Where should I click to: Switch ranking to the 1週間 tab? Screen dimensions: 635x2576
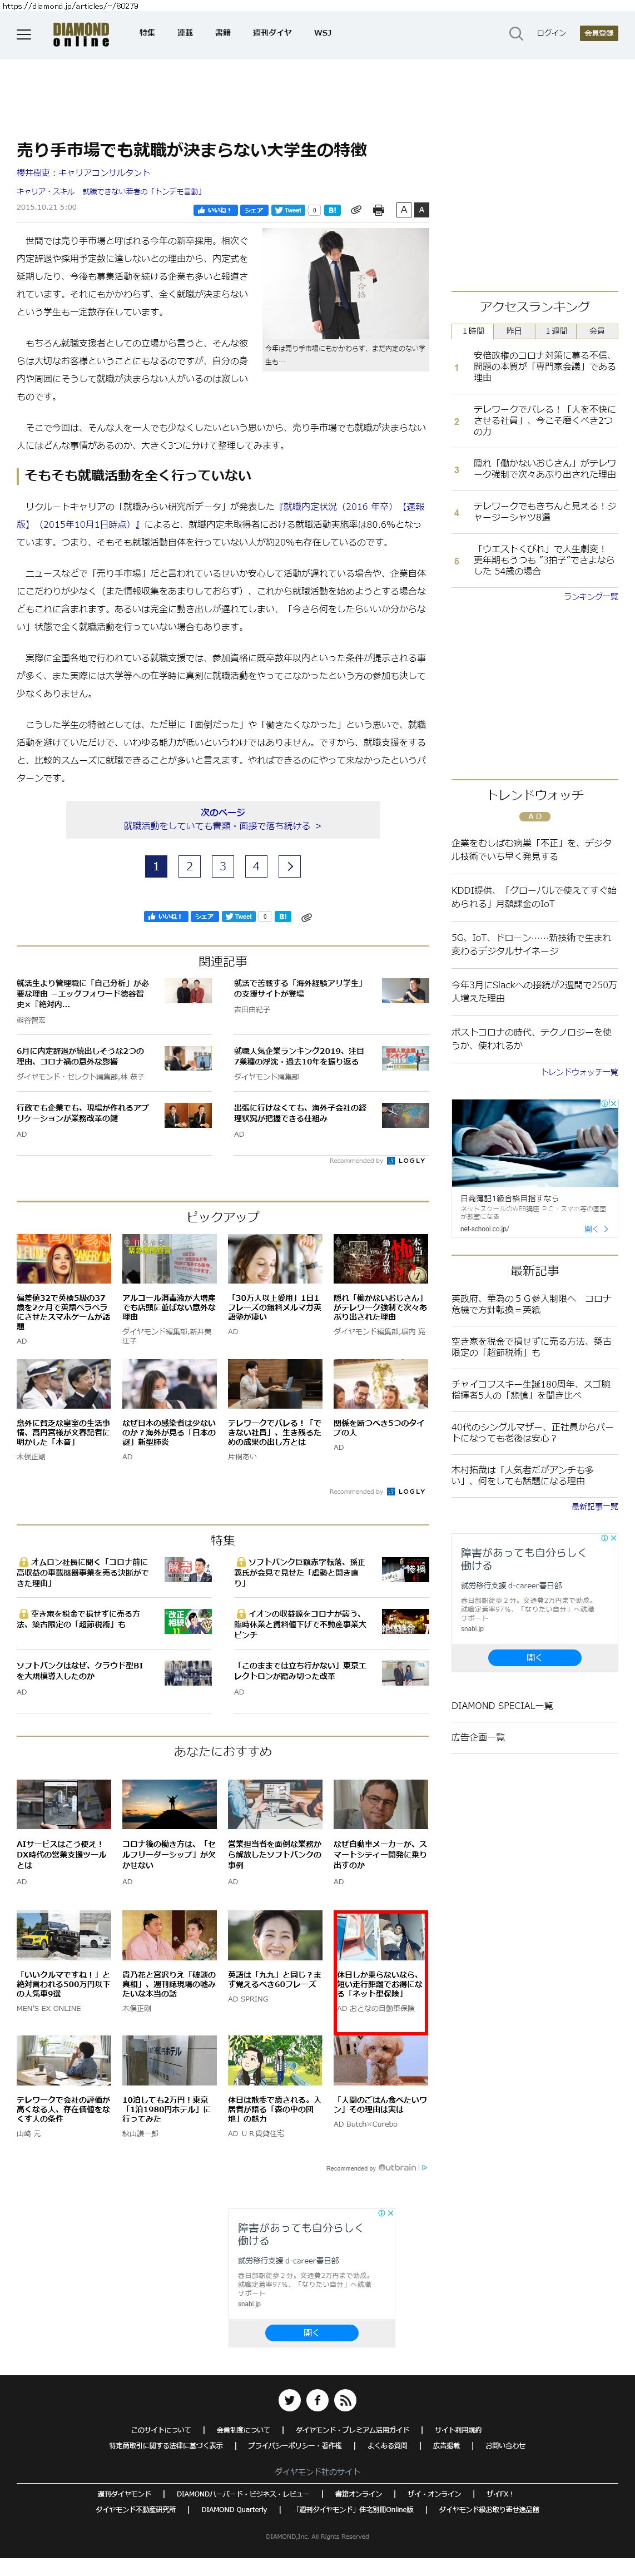556,331
